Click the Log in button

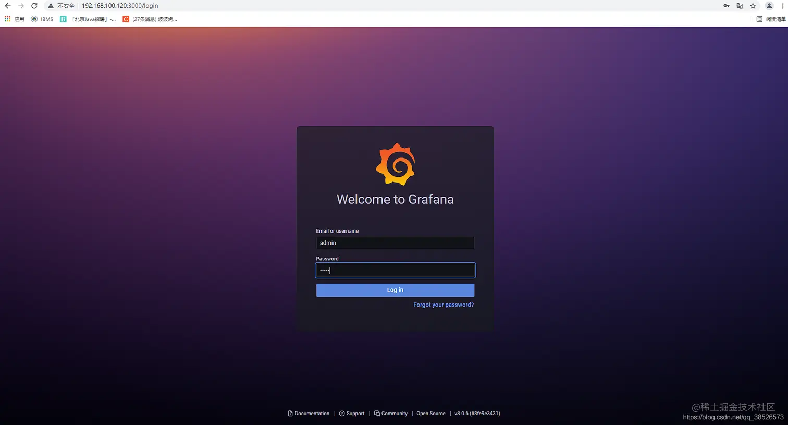395,290
